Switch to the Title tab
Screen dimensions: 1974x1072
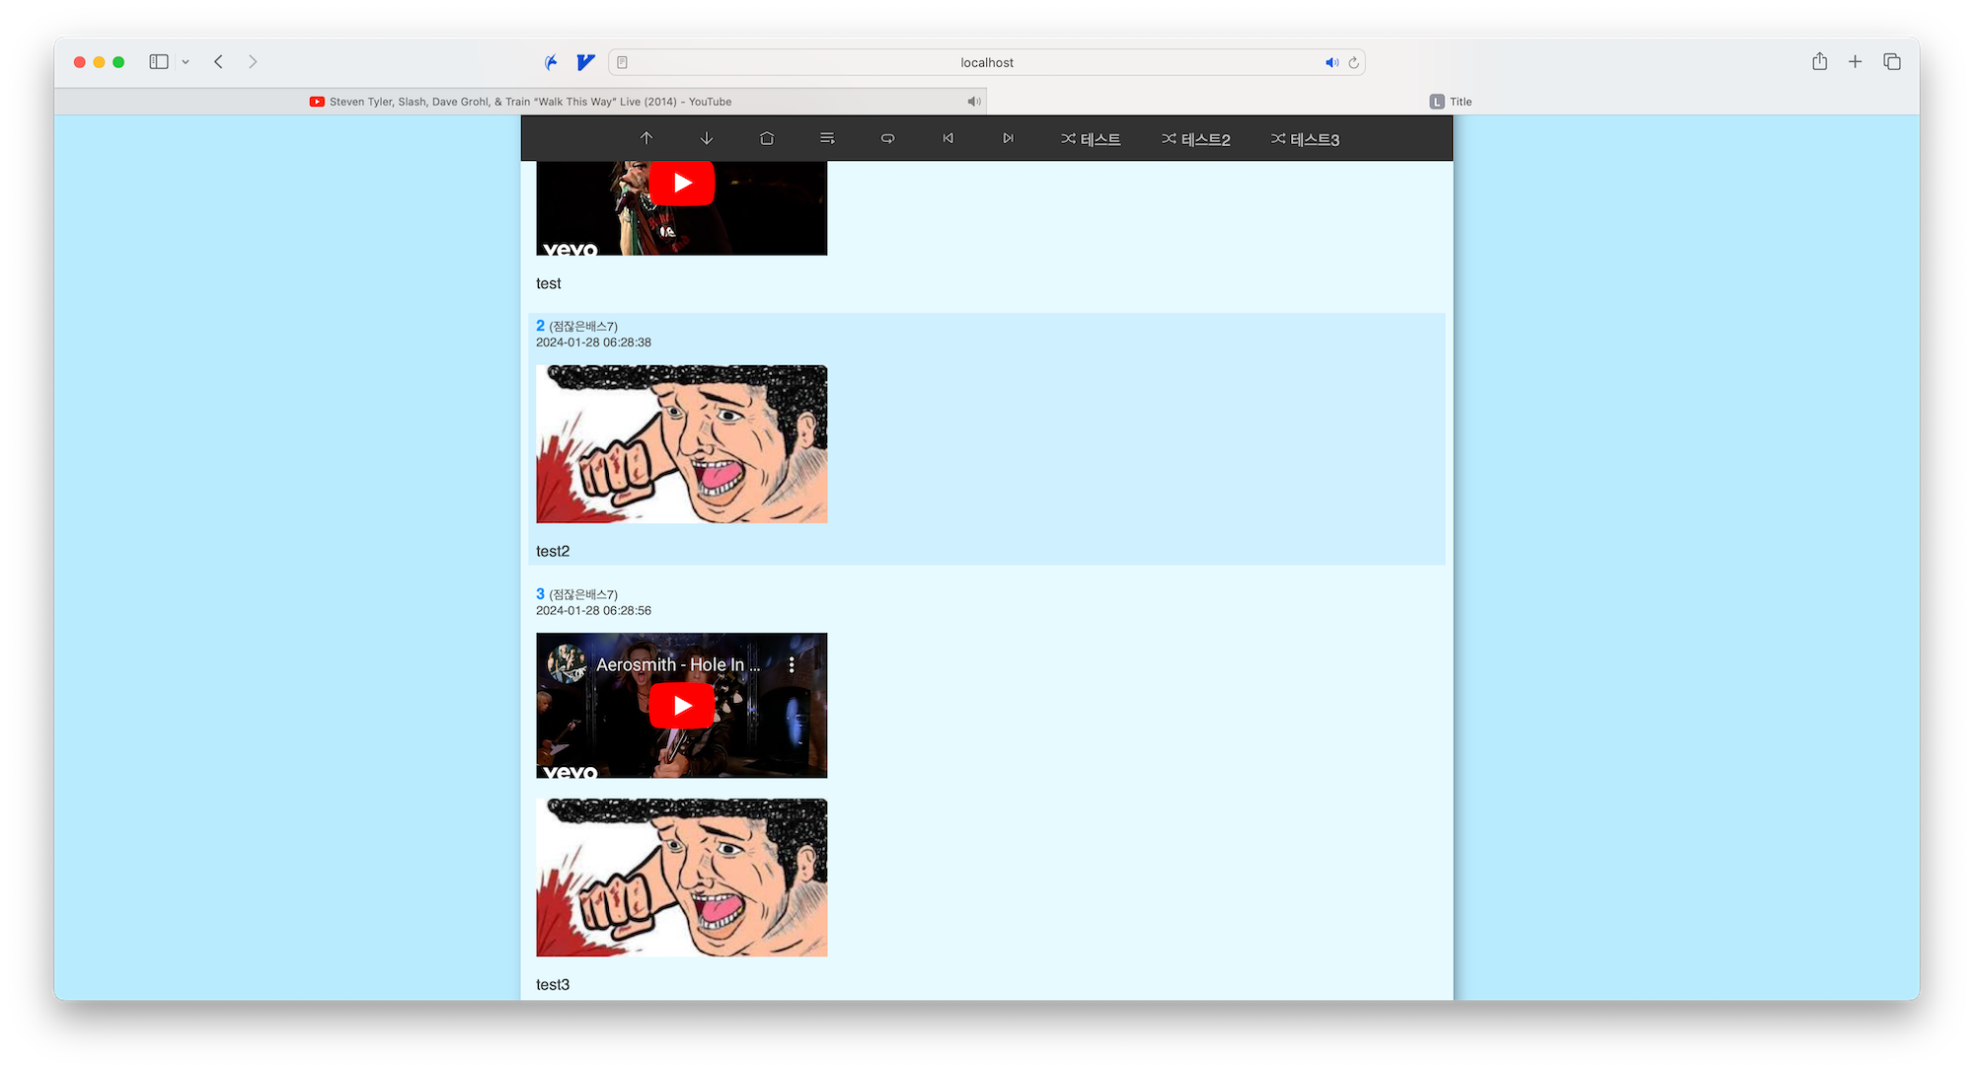click(x=1452, y=102)
